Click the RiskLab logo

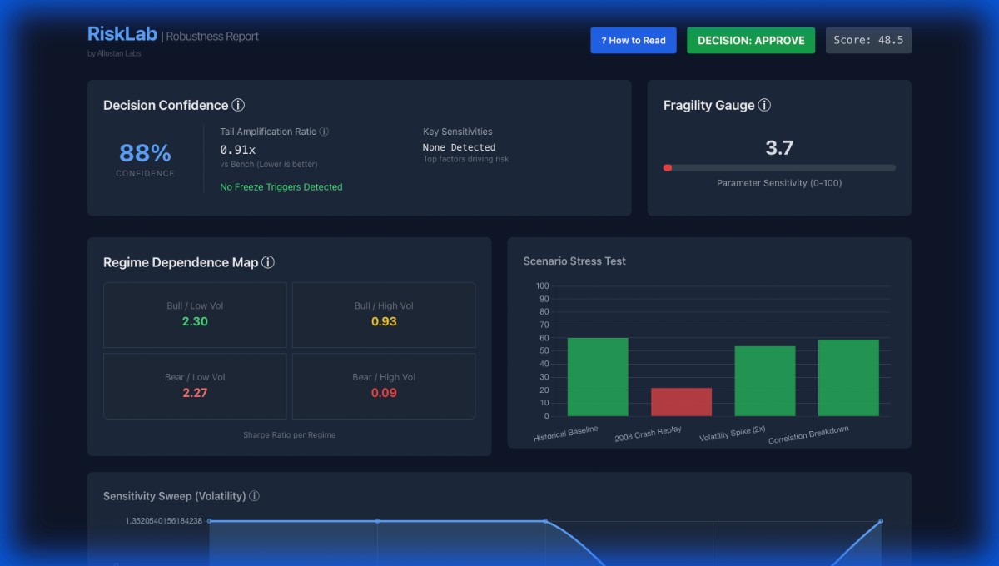tap(122, 34)
